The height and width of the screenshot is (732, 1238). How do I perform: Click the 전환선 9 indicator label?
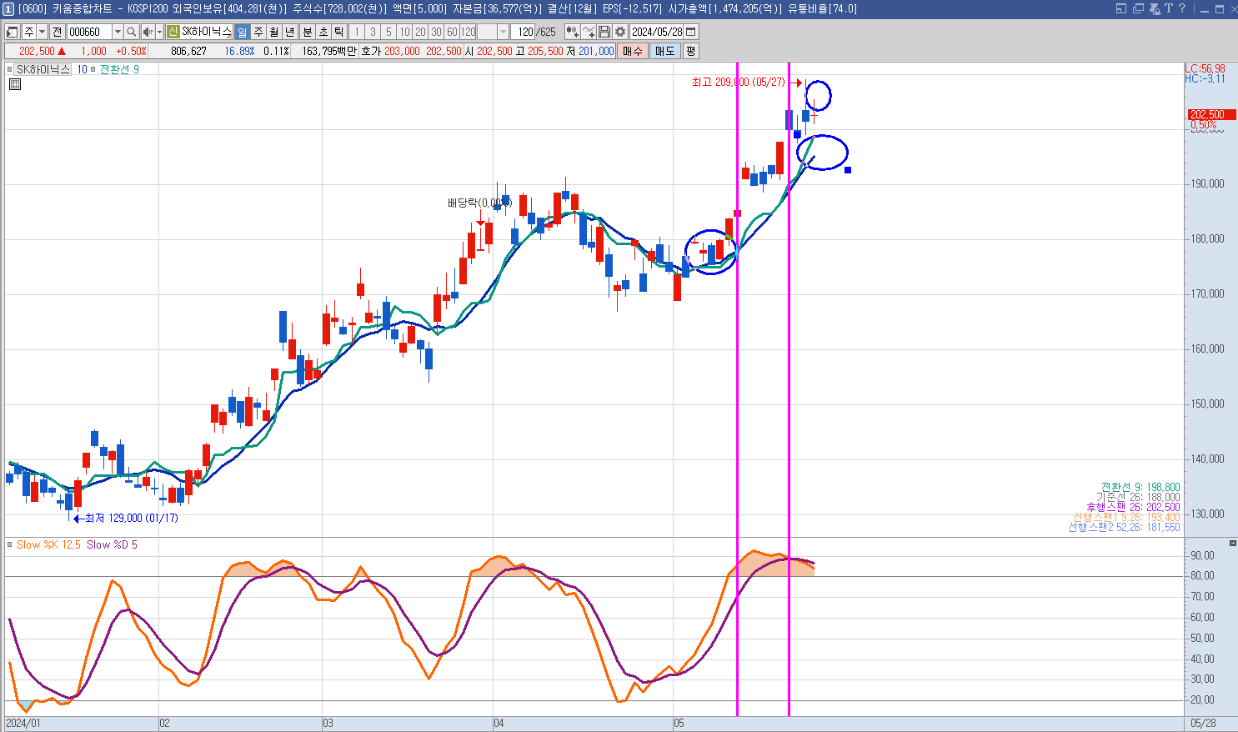(x=119, y=70)
